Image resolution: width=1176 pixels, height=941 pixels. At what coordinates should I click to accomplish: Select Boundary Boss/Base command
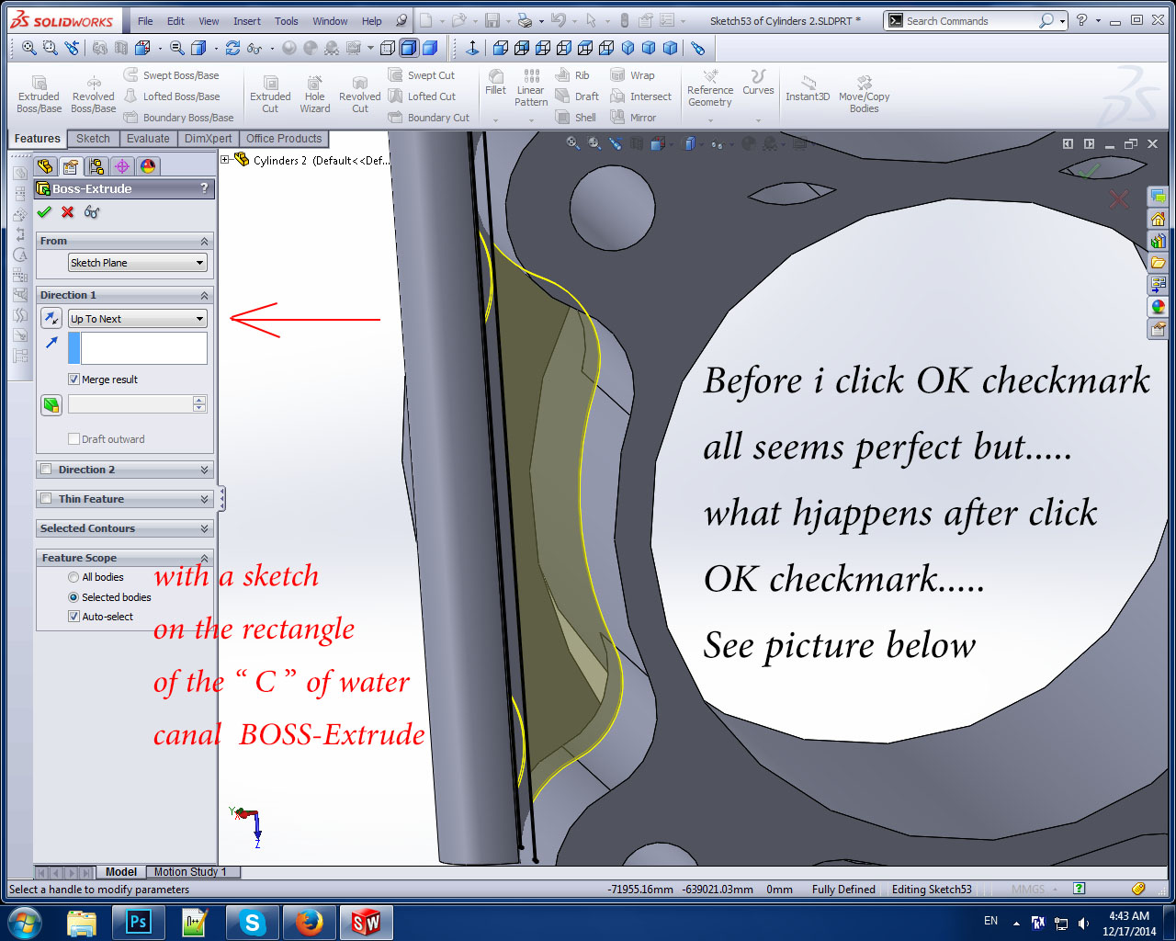click(x=179, y=118)
